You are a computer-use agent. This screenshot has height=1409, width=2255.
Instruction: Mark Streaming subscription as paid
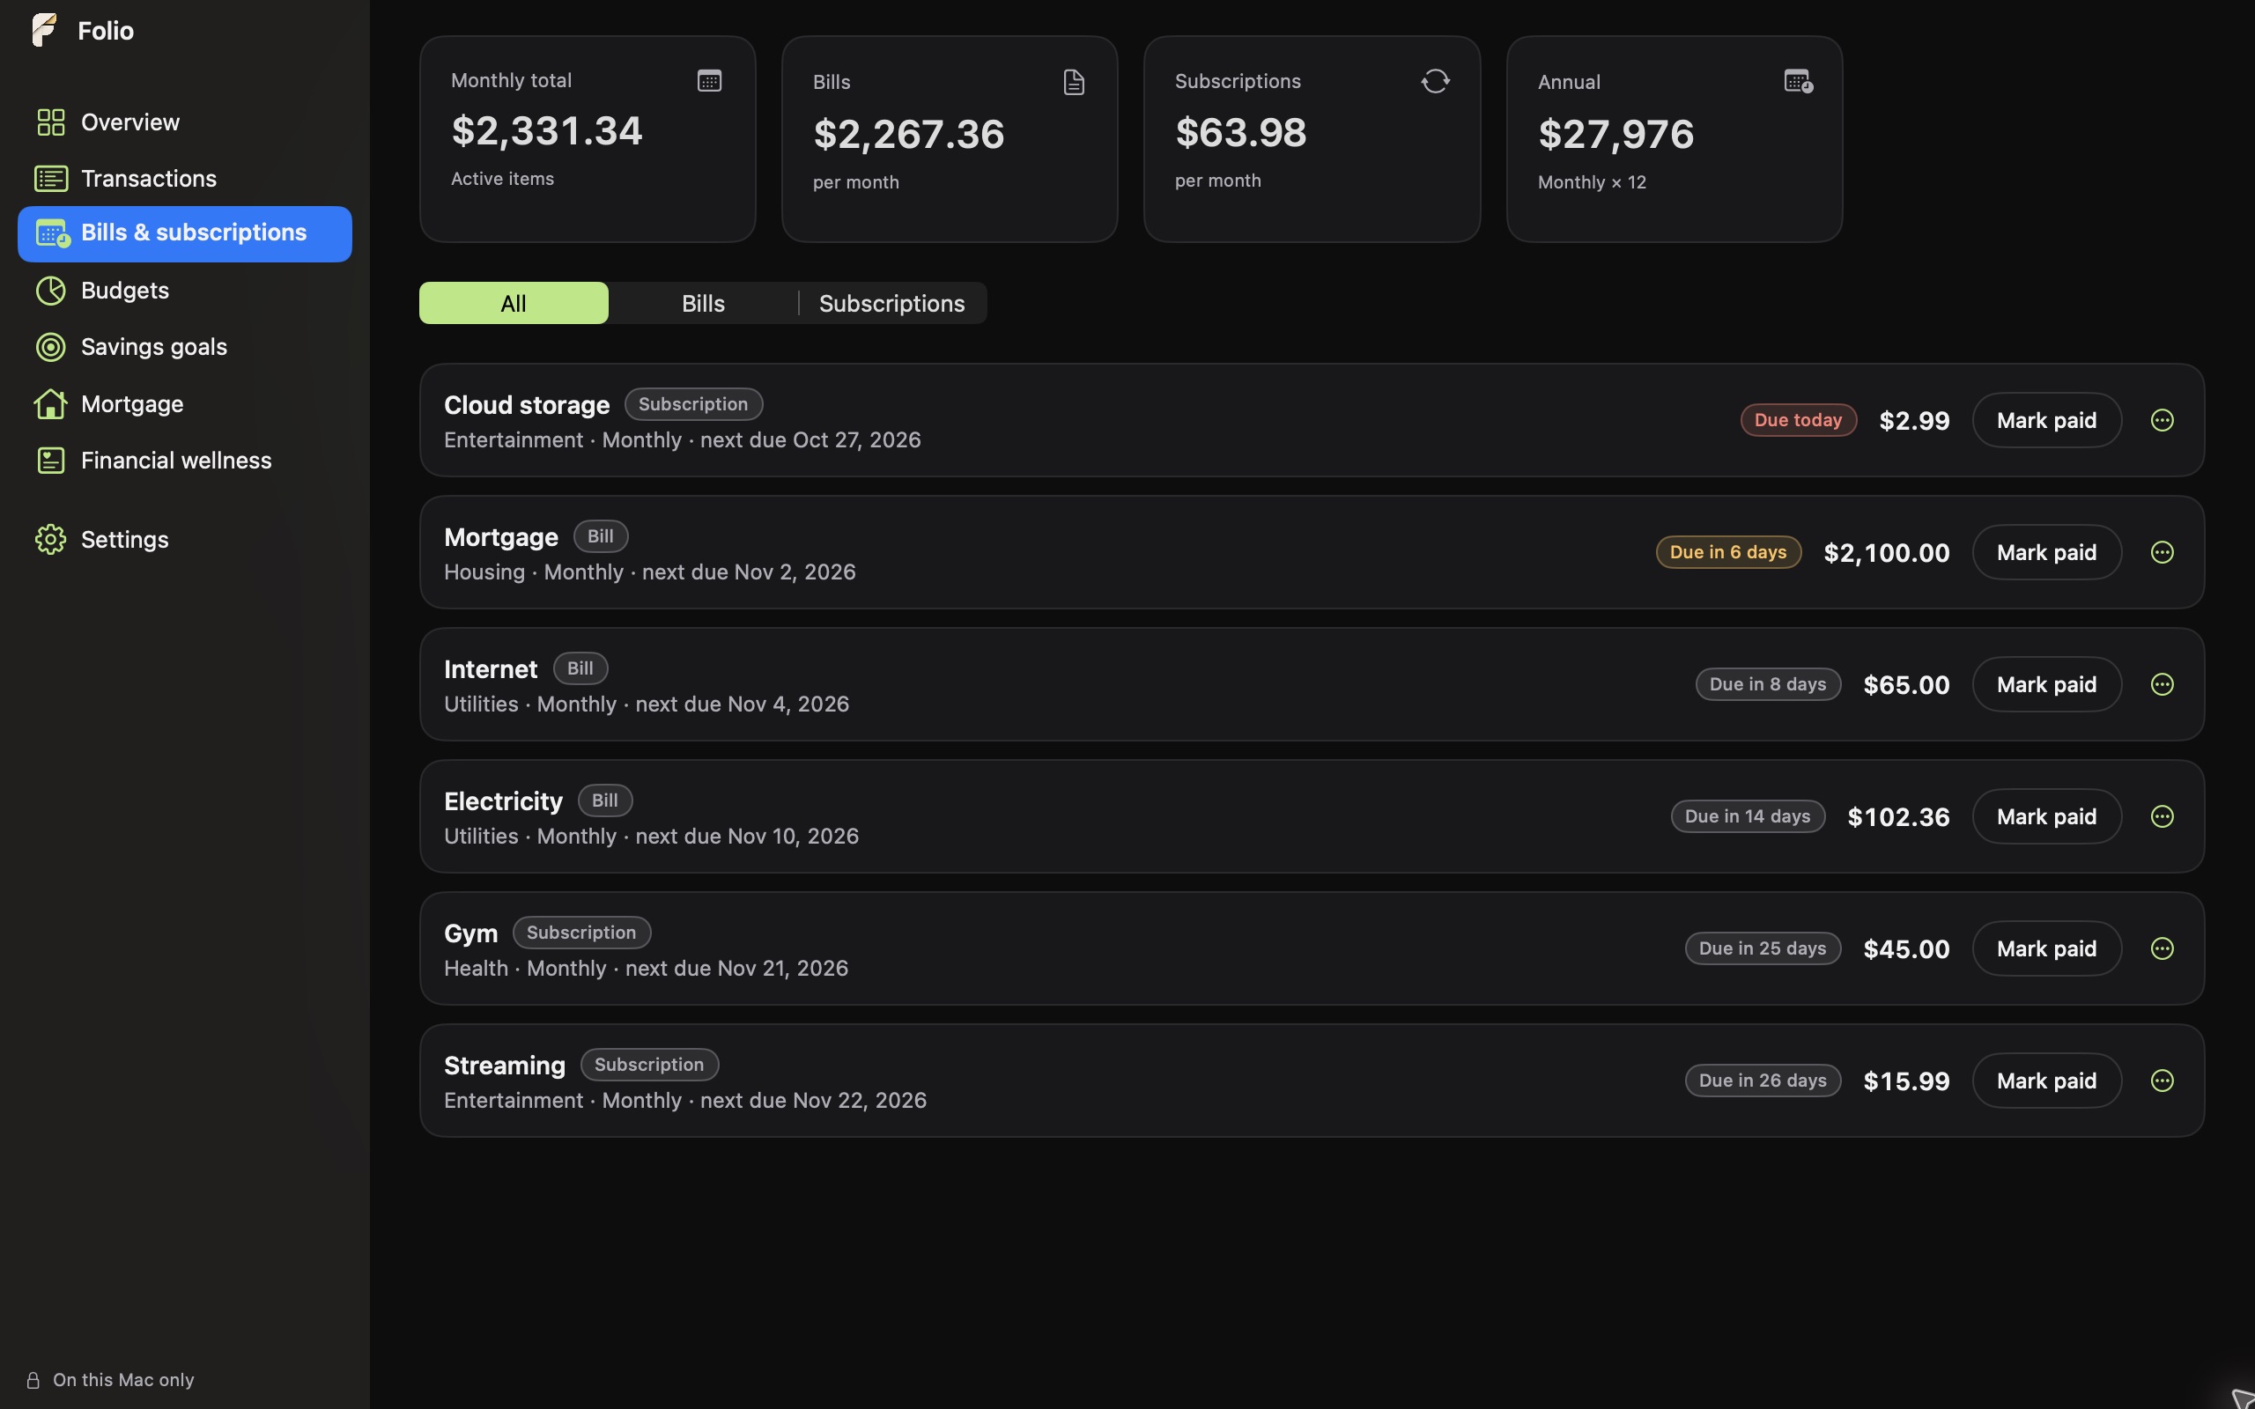pos(2046,1081)
